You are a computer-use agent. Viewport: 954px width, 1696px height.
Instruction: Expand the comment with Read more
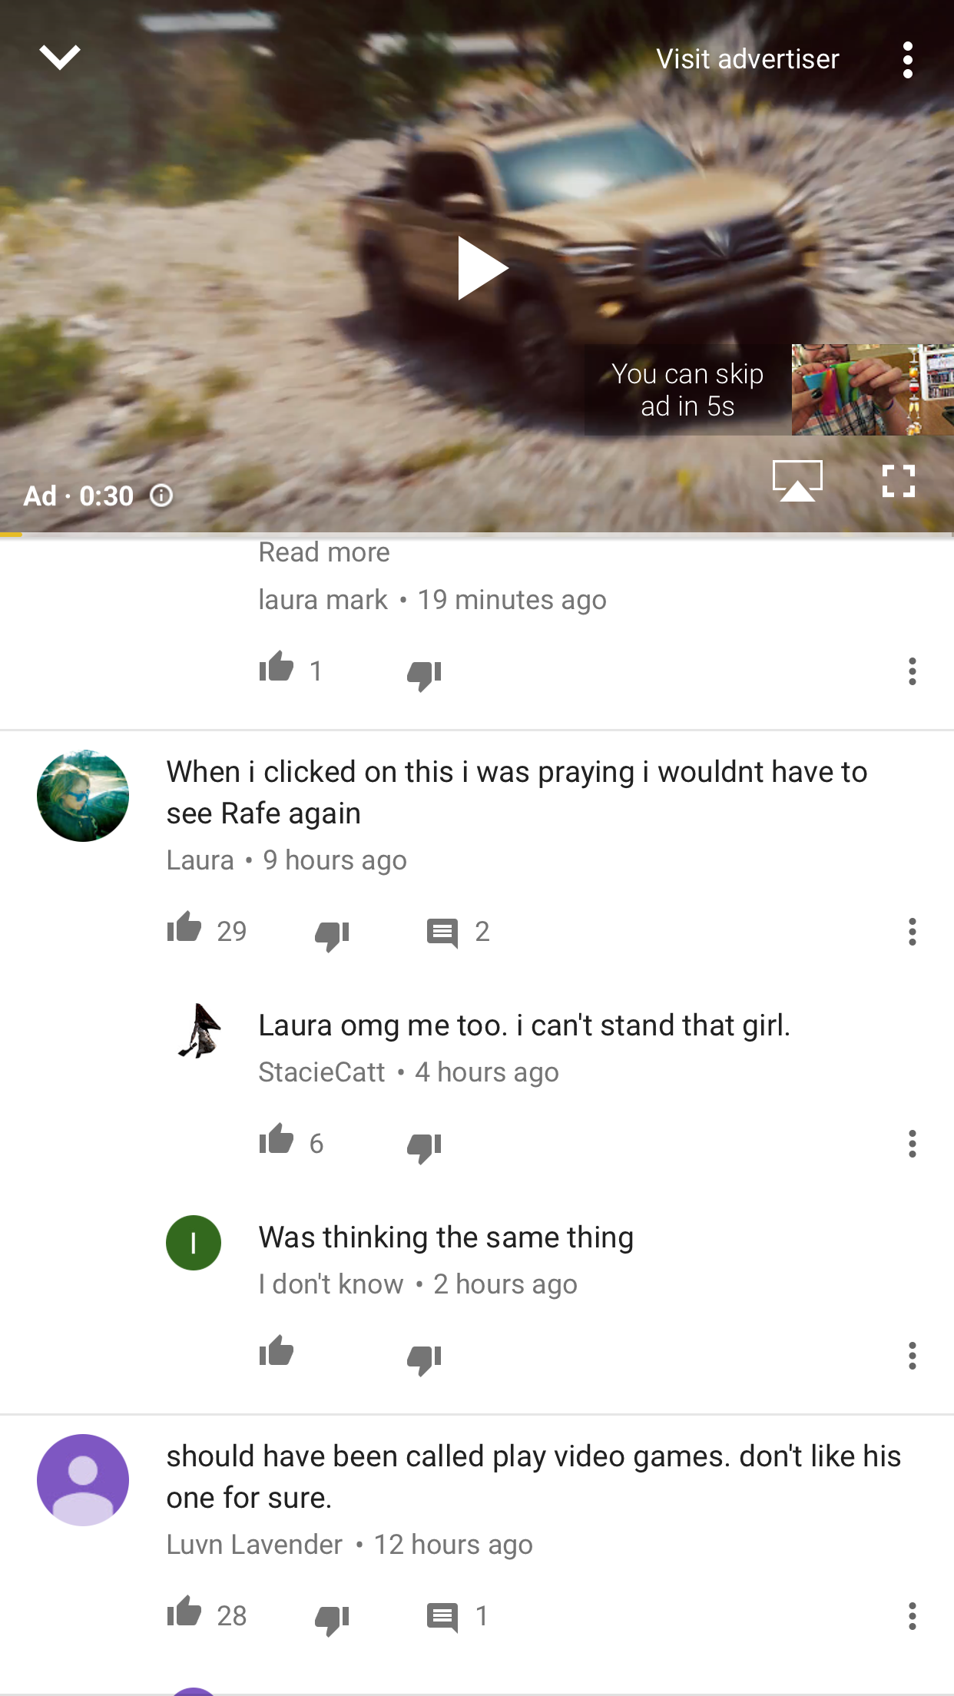tap(324, 552)
